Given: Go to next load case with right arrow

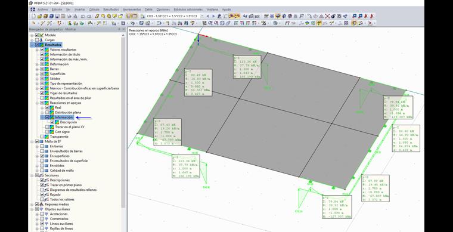Looking at the screenshot, I should 213,16.
